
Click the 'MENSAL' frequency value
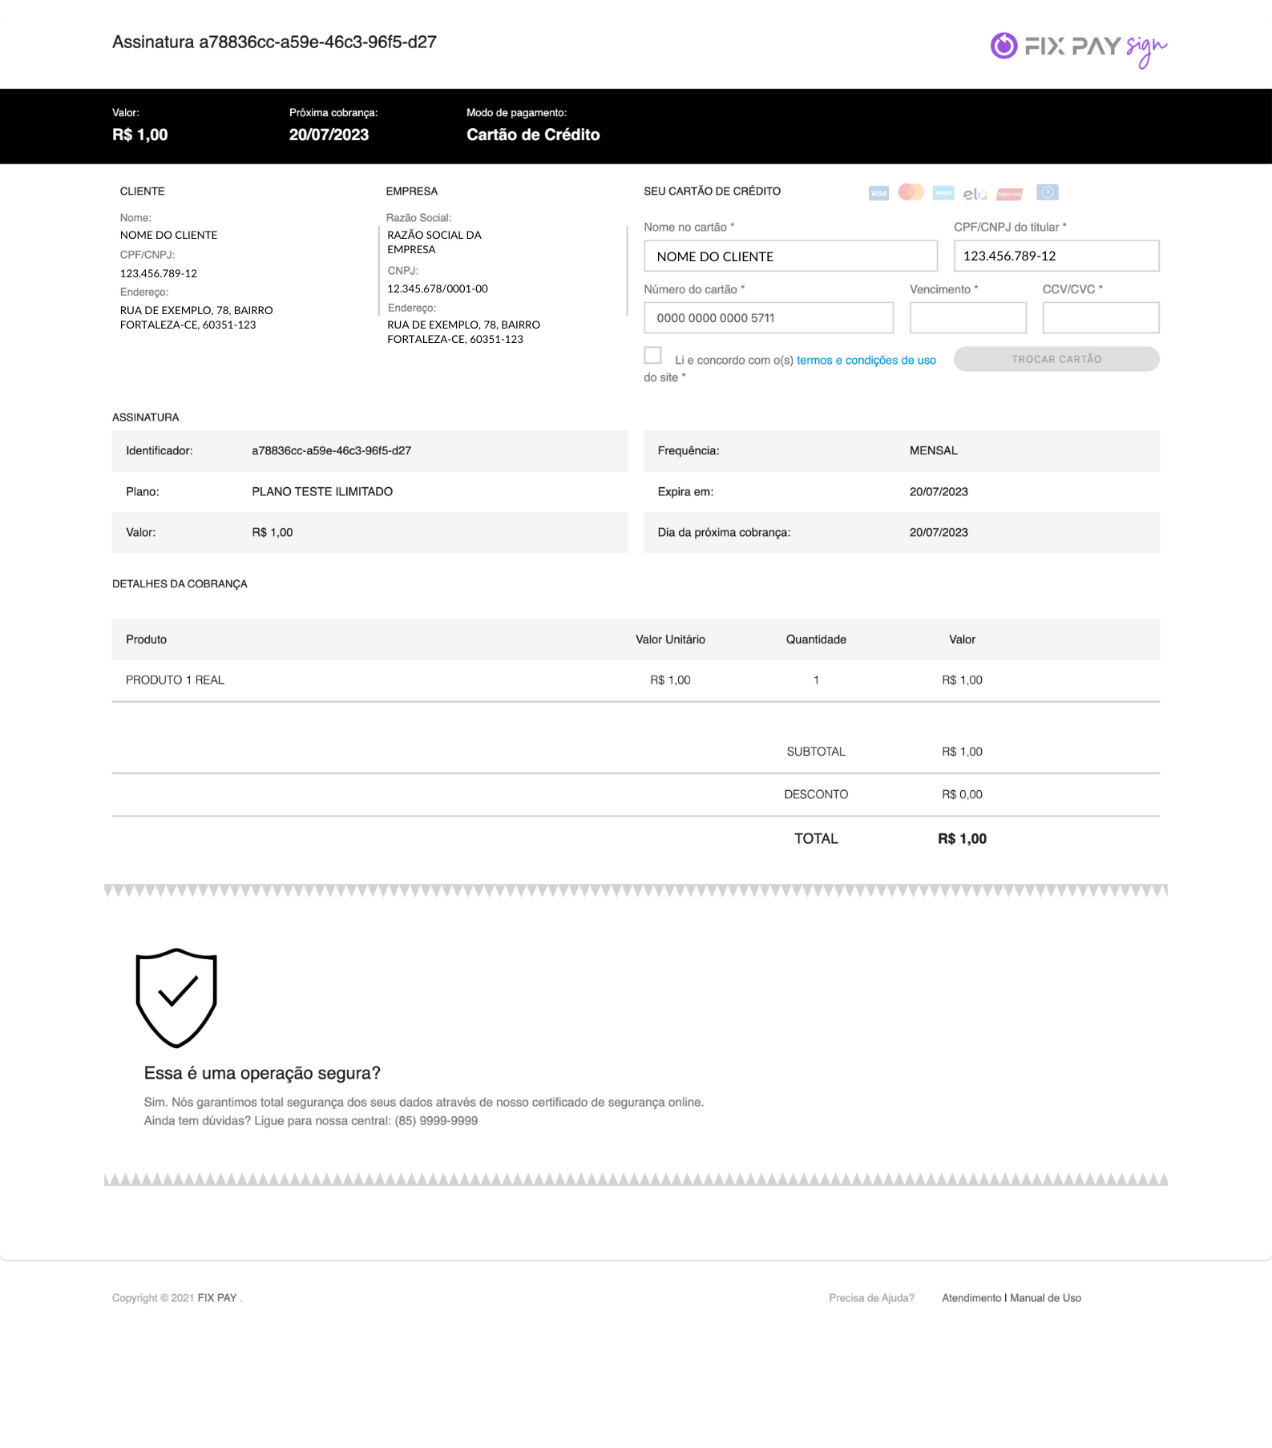(934, 451)
